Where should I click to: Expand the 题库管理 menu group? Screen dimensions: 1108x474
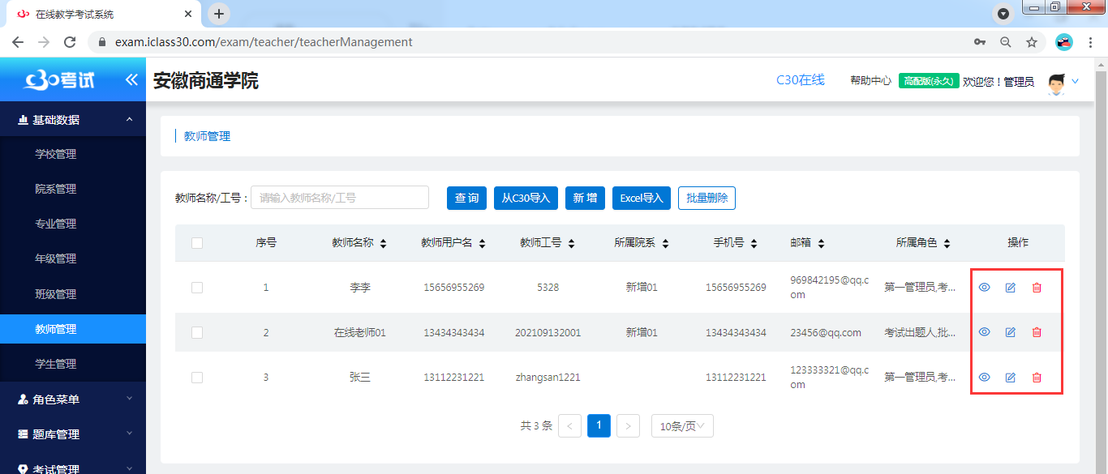pyautogui.click(x=73, y=434)
